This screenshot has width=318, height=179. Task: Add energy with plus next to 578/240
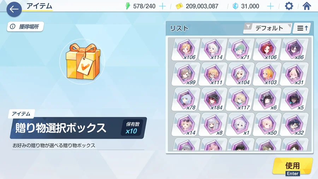162,6
